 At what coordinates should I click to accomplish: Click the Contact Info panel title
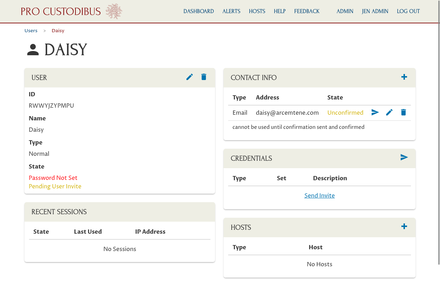click(x=254, y=78)
